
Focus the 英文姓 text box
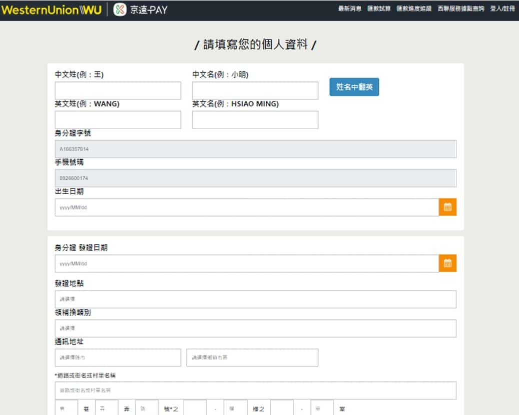[x=118, y=120]
